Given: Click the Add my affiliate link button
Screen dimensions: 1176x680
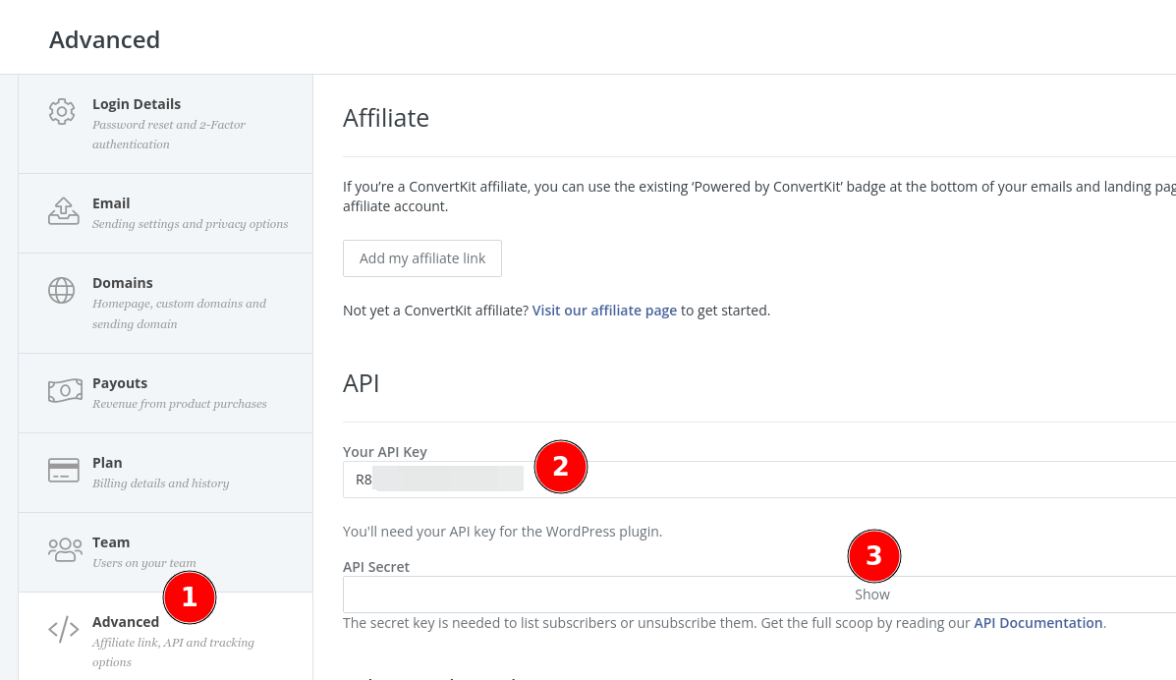Looking at the screenshot, I should click(422, 258).
